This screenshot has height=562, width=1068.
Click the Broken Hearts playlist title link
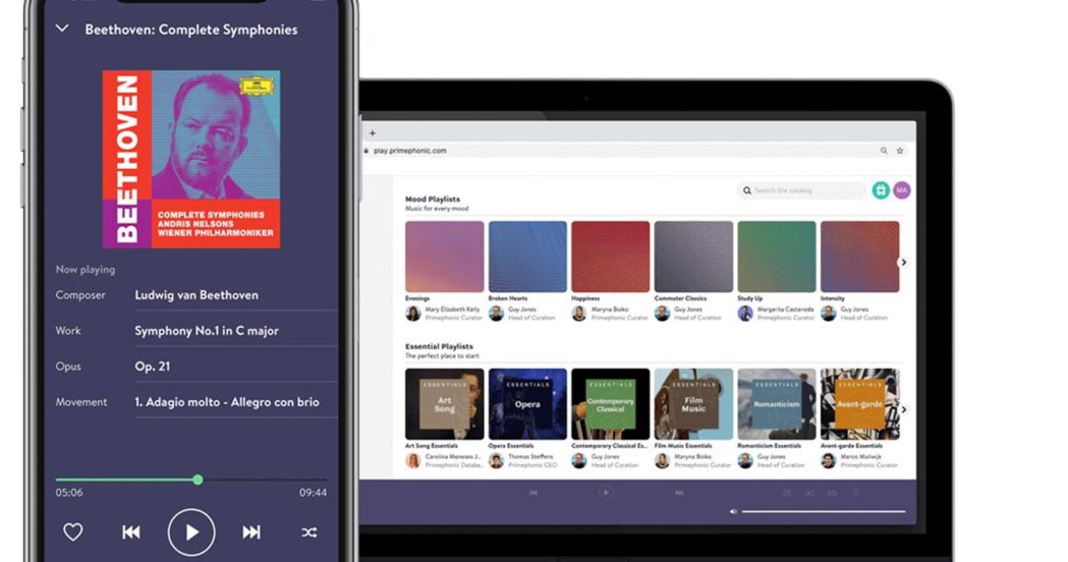click(x=508, y=298)
